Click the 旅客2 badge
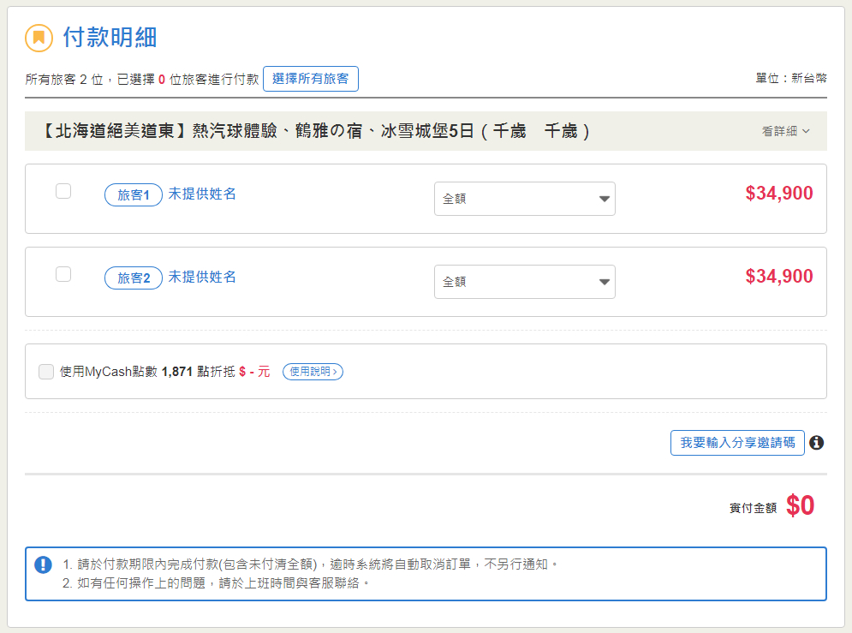This screenshot has height=633, width=852. (x=134, y=278)
